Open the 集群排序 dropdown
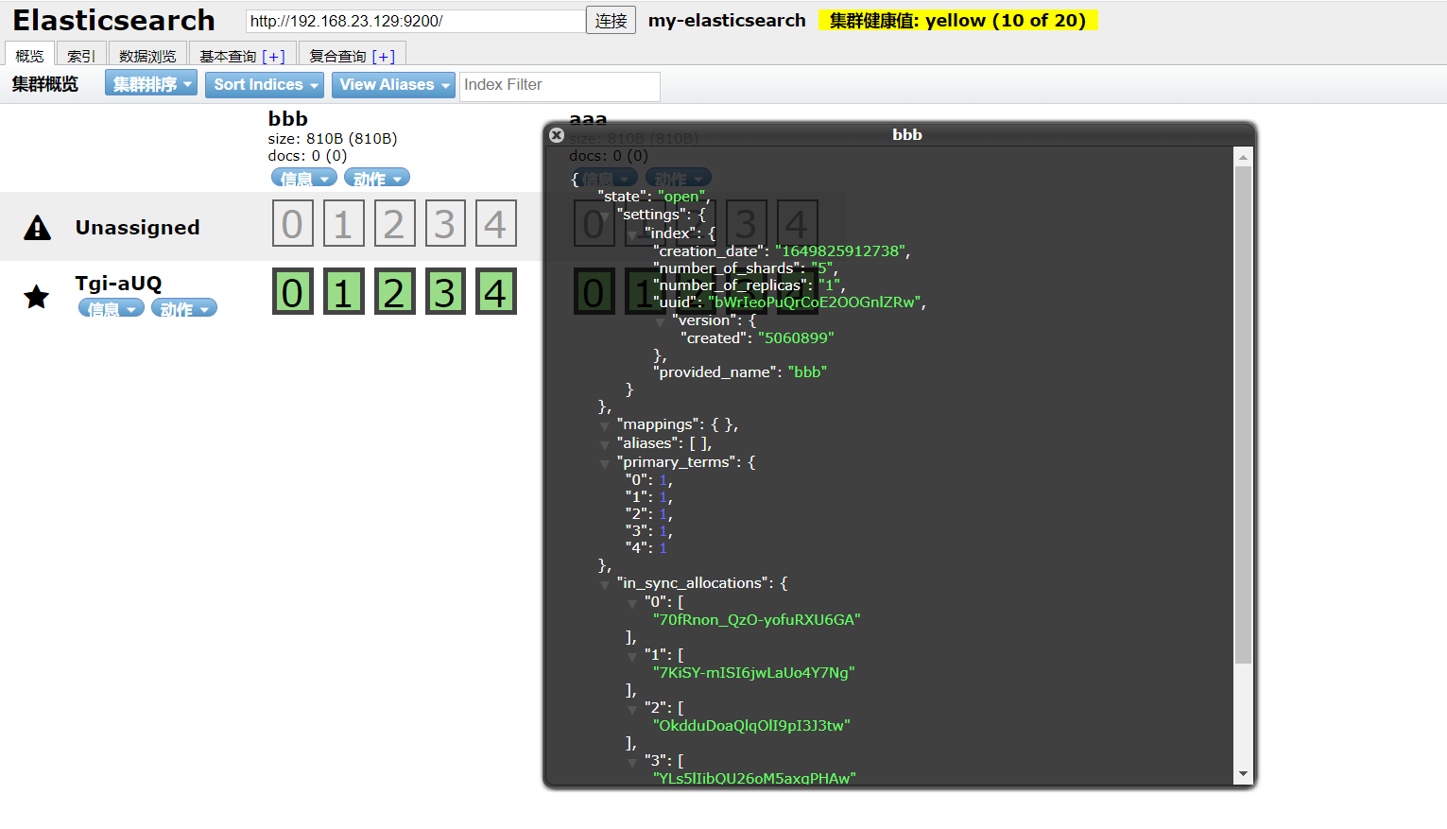Screen dimensions: 1447x829 (151, 84)
